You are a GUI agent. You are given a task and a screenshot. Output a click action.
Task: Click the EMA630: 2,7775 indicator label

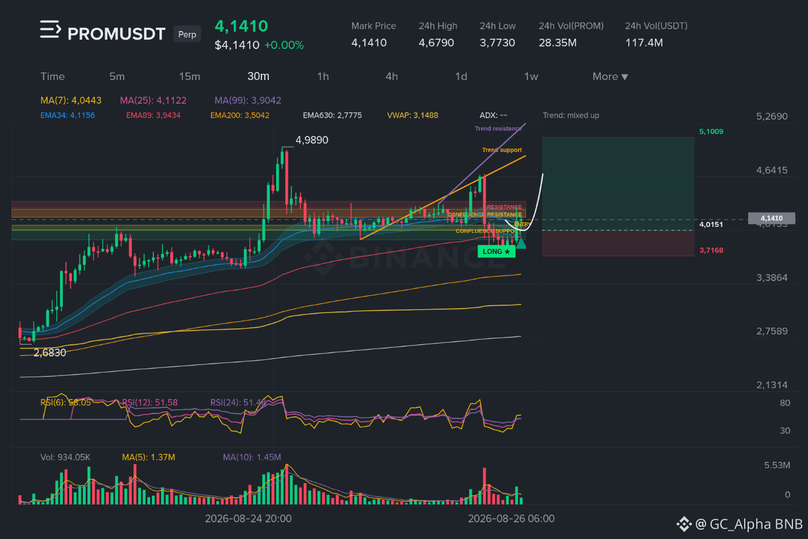point(332,115)
